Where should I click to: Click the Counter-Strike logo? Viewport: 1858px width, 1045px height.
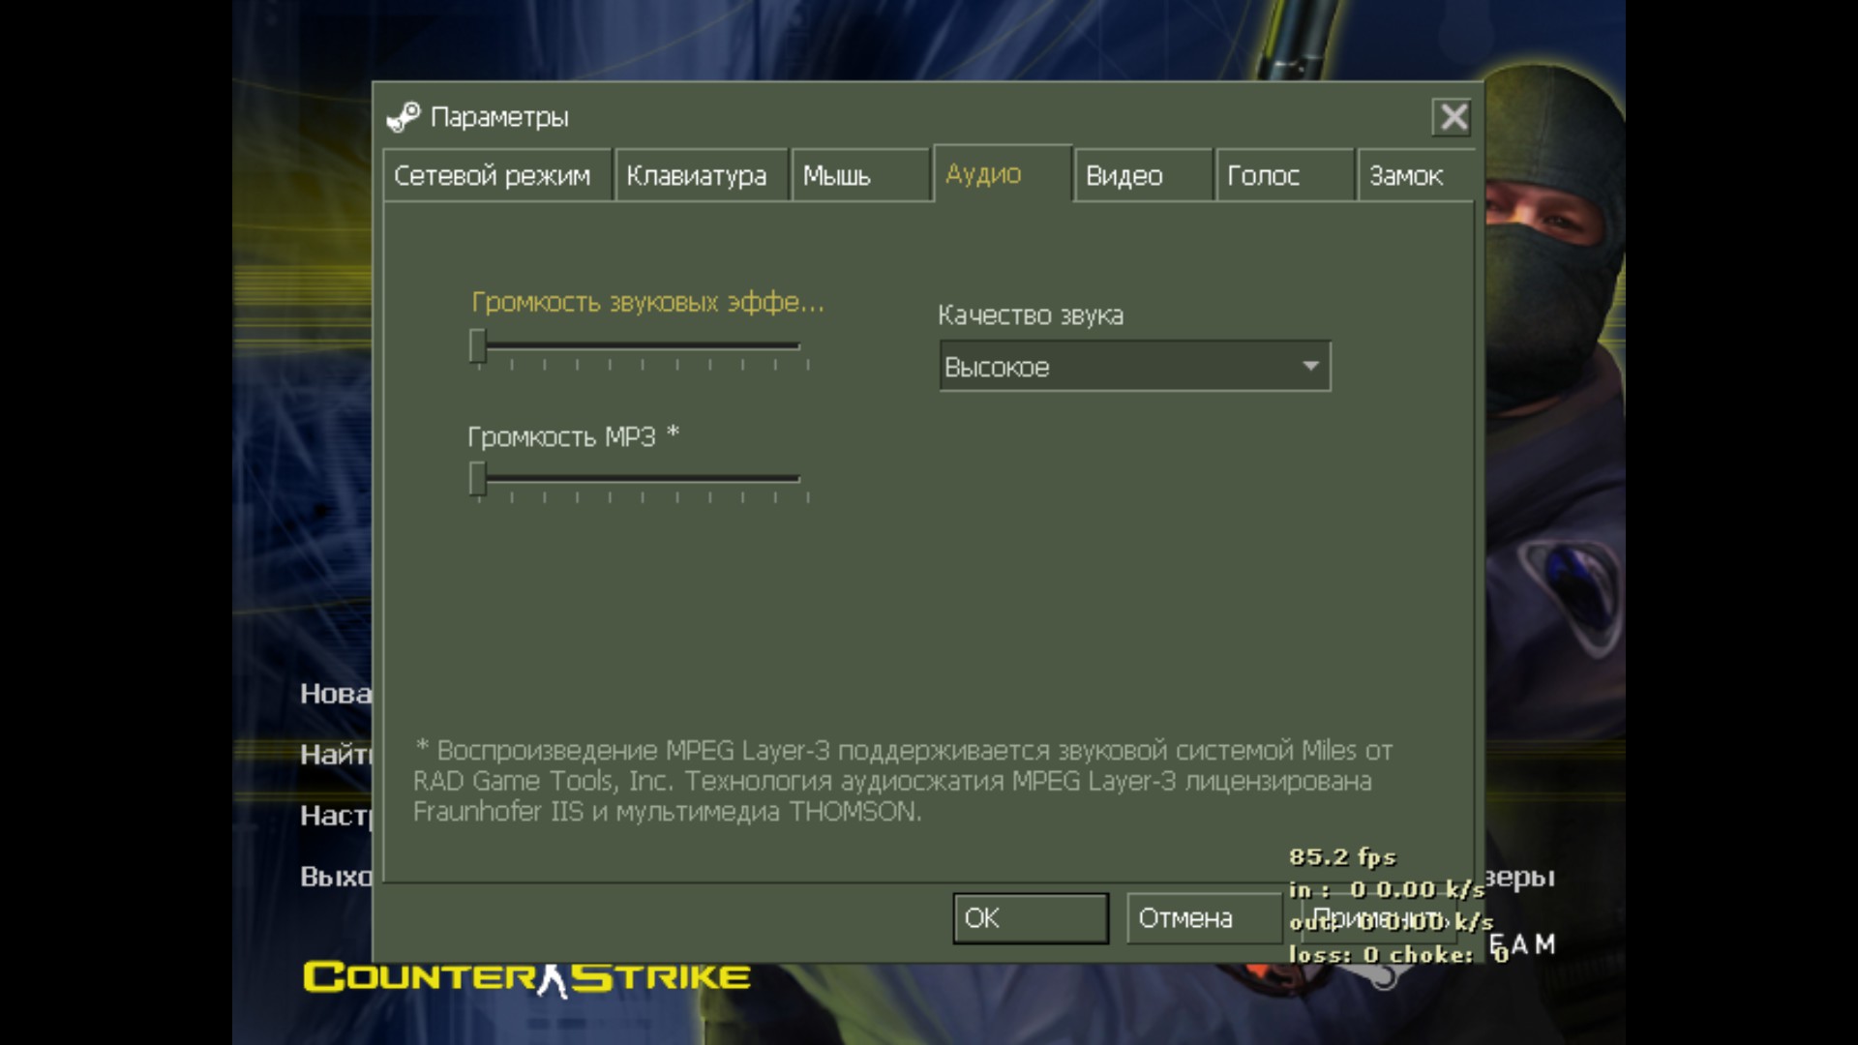(526, 977)
